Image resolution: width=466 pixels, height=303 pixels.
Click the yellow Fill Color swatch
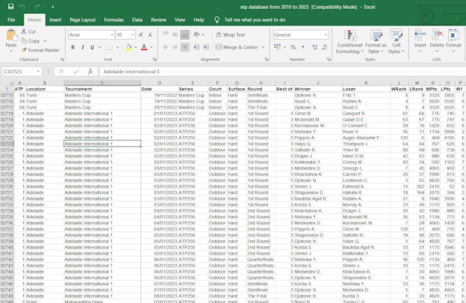[x=127, y=47]
